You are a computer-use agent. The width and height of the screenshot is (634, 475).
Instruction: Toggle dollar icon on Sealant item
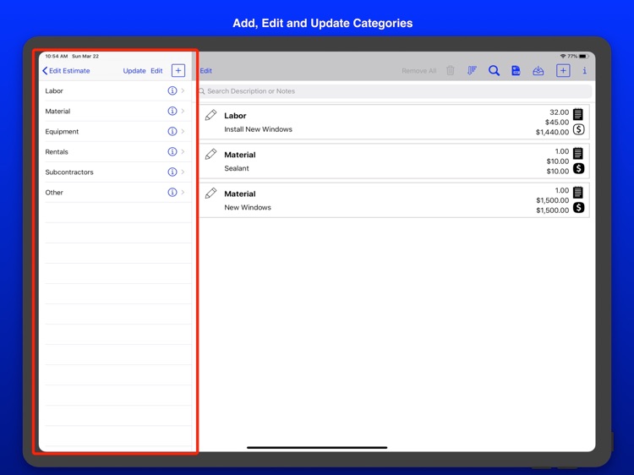coord(578,168)
